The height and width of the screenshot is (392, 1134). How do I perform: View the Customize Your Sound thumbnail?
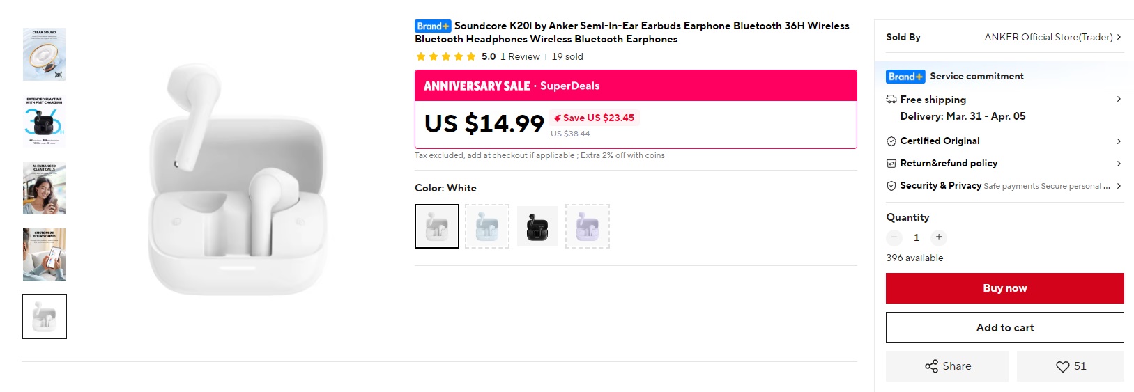[44, 255]
